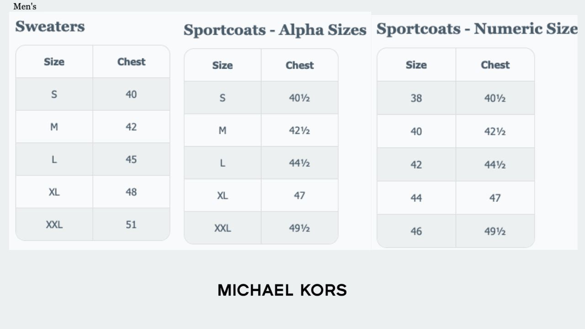Select size S in Alpha Sizes table
Viewport: 585px width, 329px height.
[223, 98]
